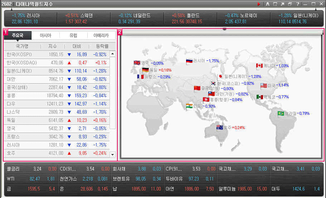
Task: Click the red up arrow in the 독일 row
Action: coord(69,120)
